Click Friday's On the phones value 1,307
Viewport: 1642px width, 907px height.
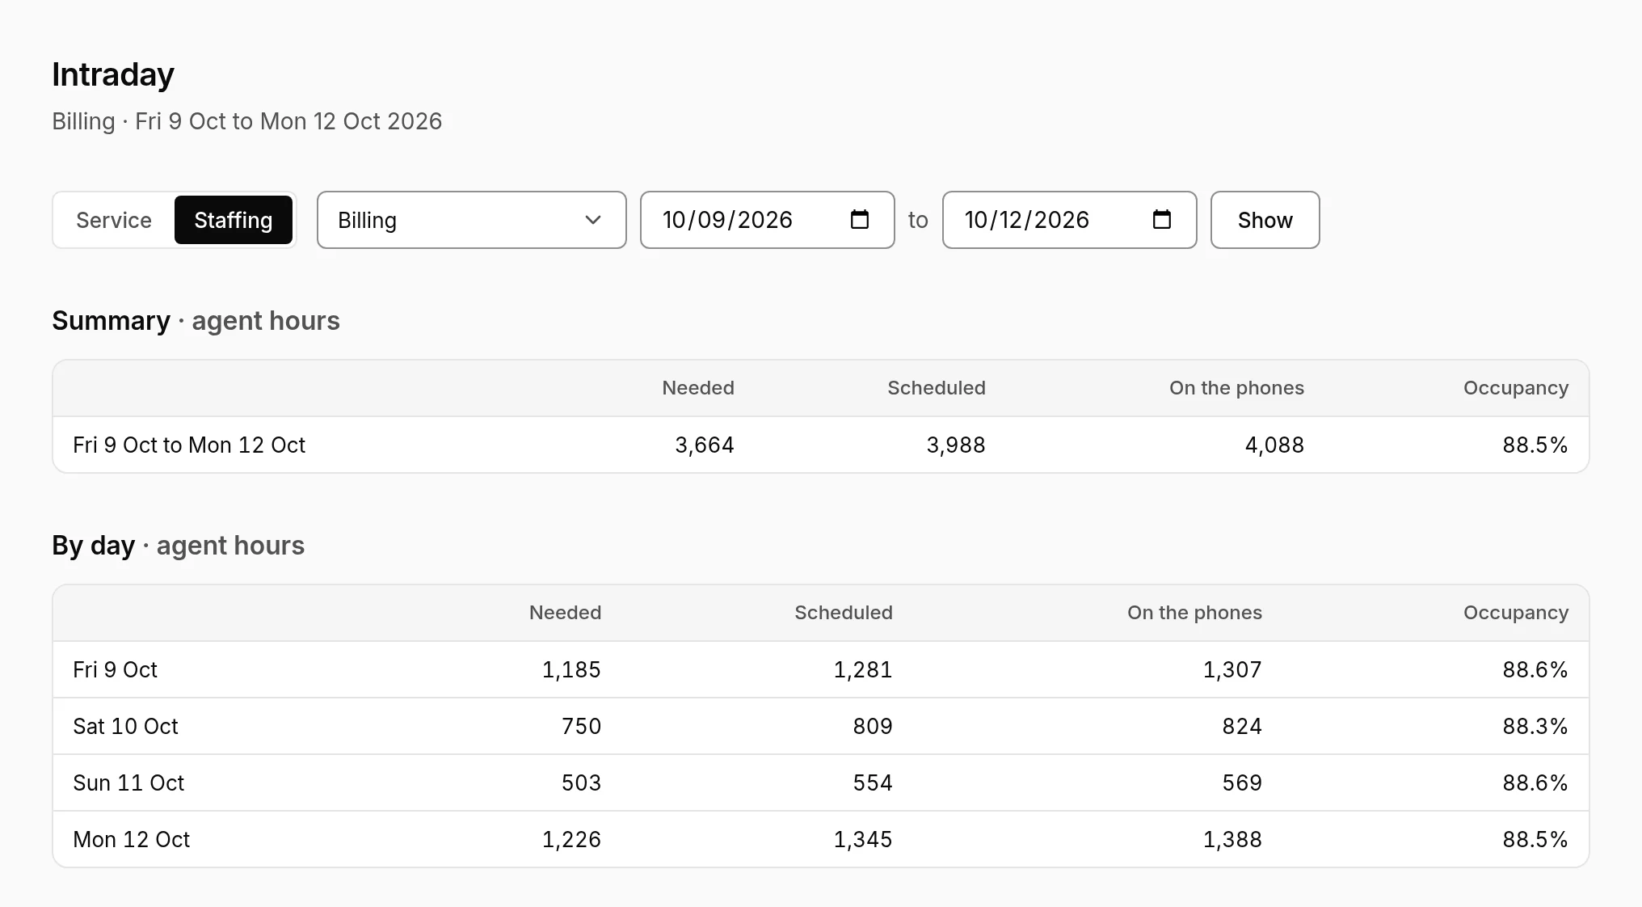[x=1232, y=669]
